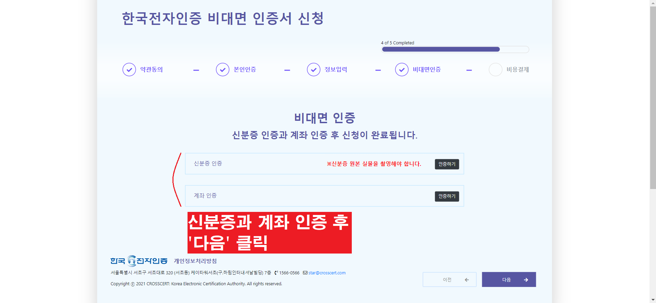The width and height of the screenshot is (656, 303).
Task: Select the 비용결제 step label
Action: click(x=518, y=70)
